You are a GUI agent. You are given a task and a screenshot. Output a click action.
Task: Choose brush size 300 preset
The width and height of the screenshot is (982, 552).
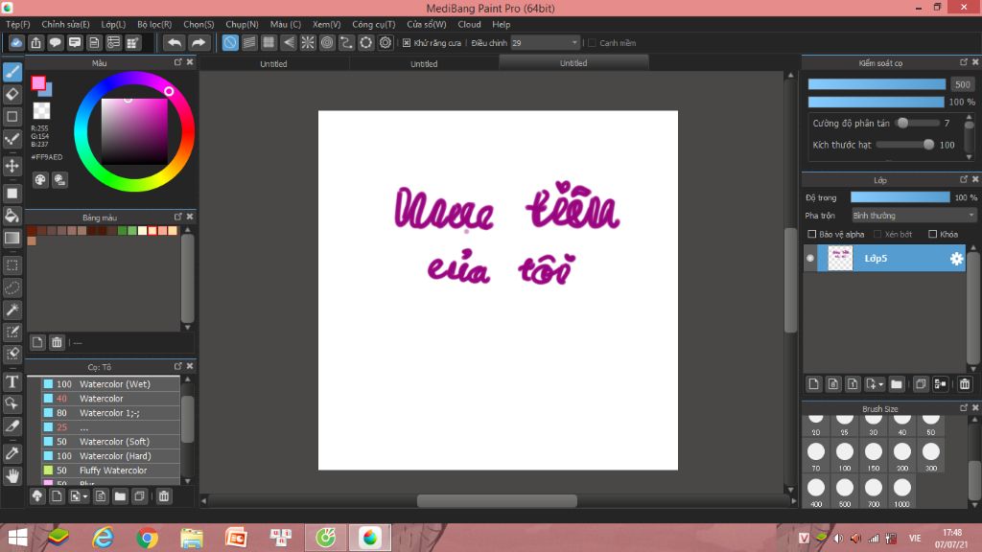[x=931, y=456]
